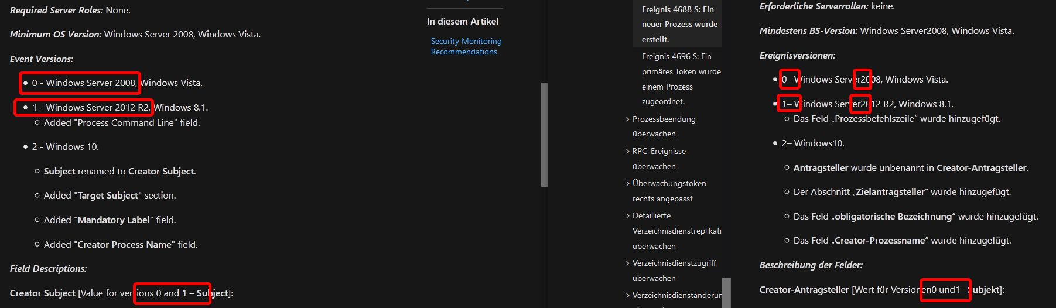
Task: Click 'Subject renamed to Creator Subject.' line
Action: [120, 172]
